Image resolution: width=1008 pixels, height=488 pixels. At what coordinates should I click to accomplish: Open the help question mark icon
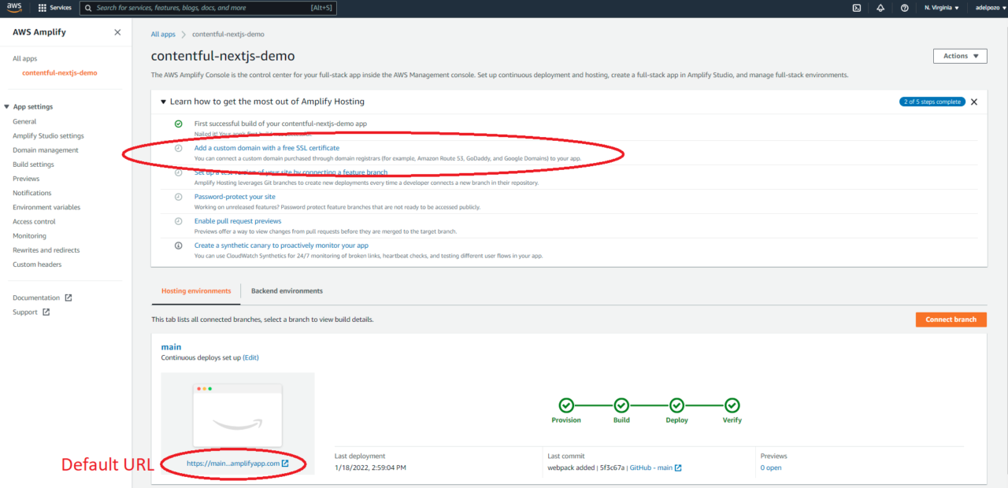click(x=903, y=8)
